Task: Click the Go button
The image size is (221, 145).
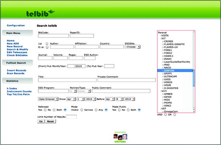Action: [x=41, y=121]
